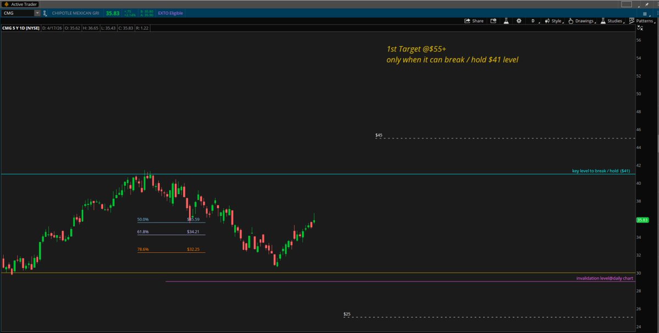Click the CMG symbol input field
The image size is (659, 333).
tap(16, 13)
